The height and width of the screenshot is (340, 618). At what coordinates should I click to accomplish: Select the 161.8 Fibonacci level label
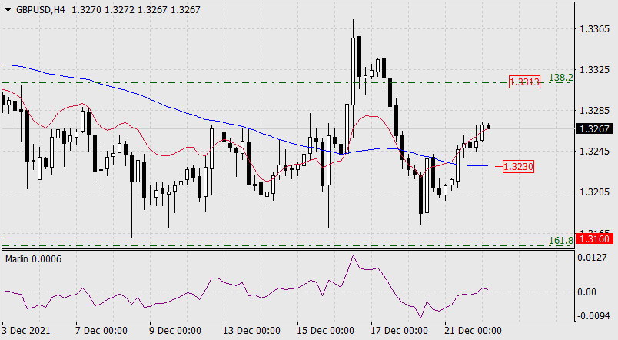tap(561, 241)
